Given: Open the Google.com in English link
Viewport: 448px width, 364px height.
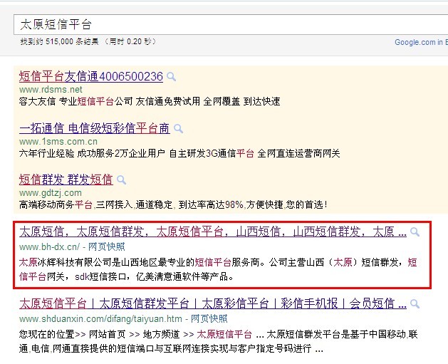Looking at the screenshot, I should coord(421,42).
